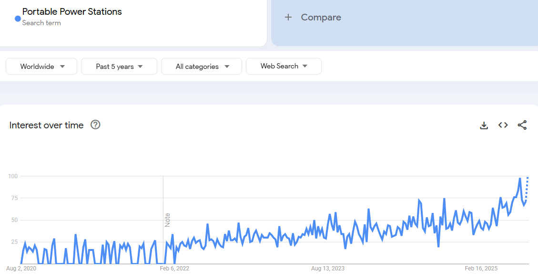The image size is (538, 278).
Task: Open the Worldwide region dropdown
Action: (41, 67)
